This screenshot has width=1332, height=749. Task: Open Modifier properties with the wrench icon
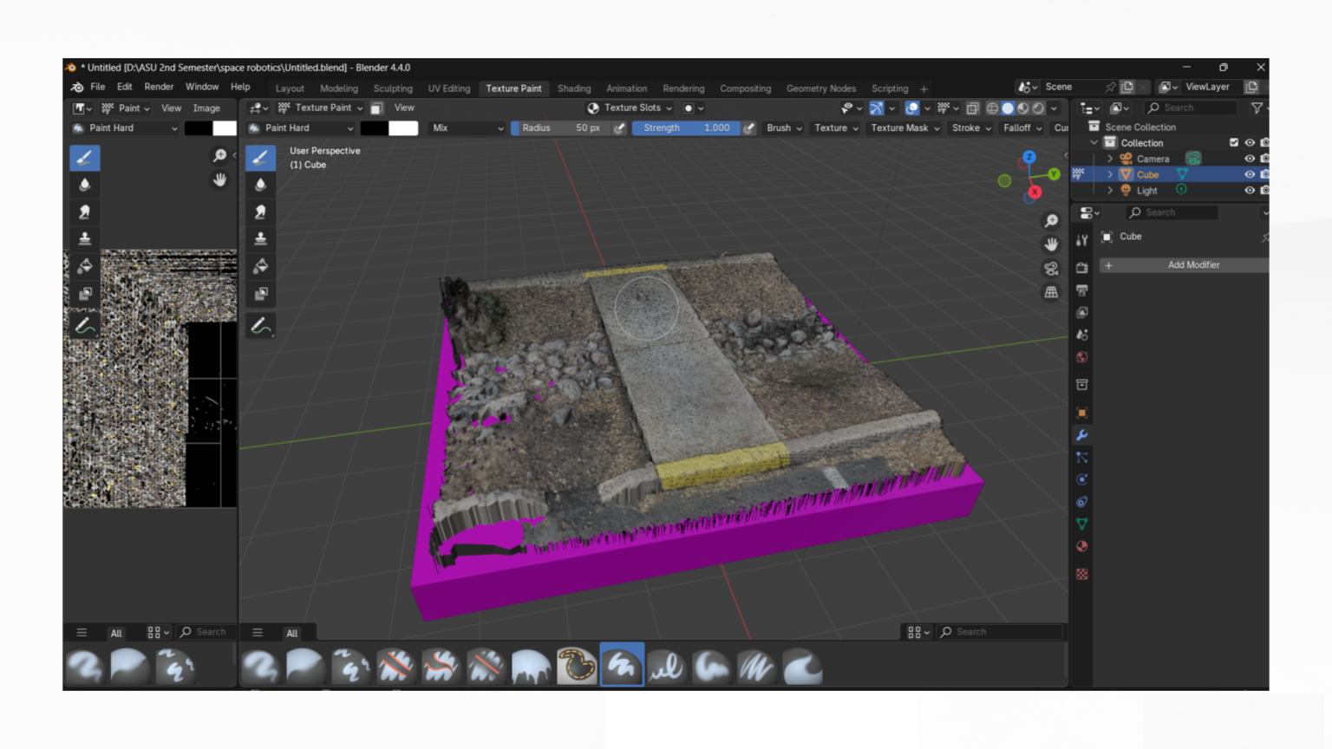[x=1081, y=435]
